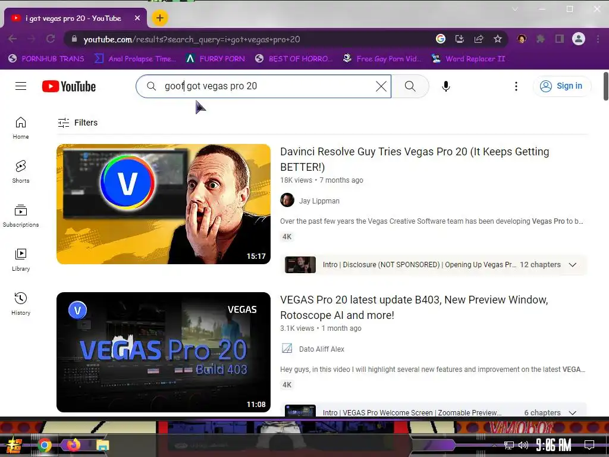Click the Sign in button

pyautogui.click(x=563, y=86)
